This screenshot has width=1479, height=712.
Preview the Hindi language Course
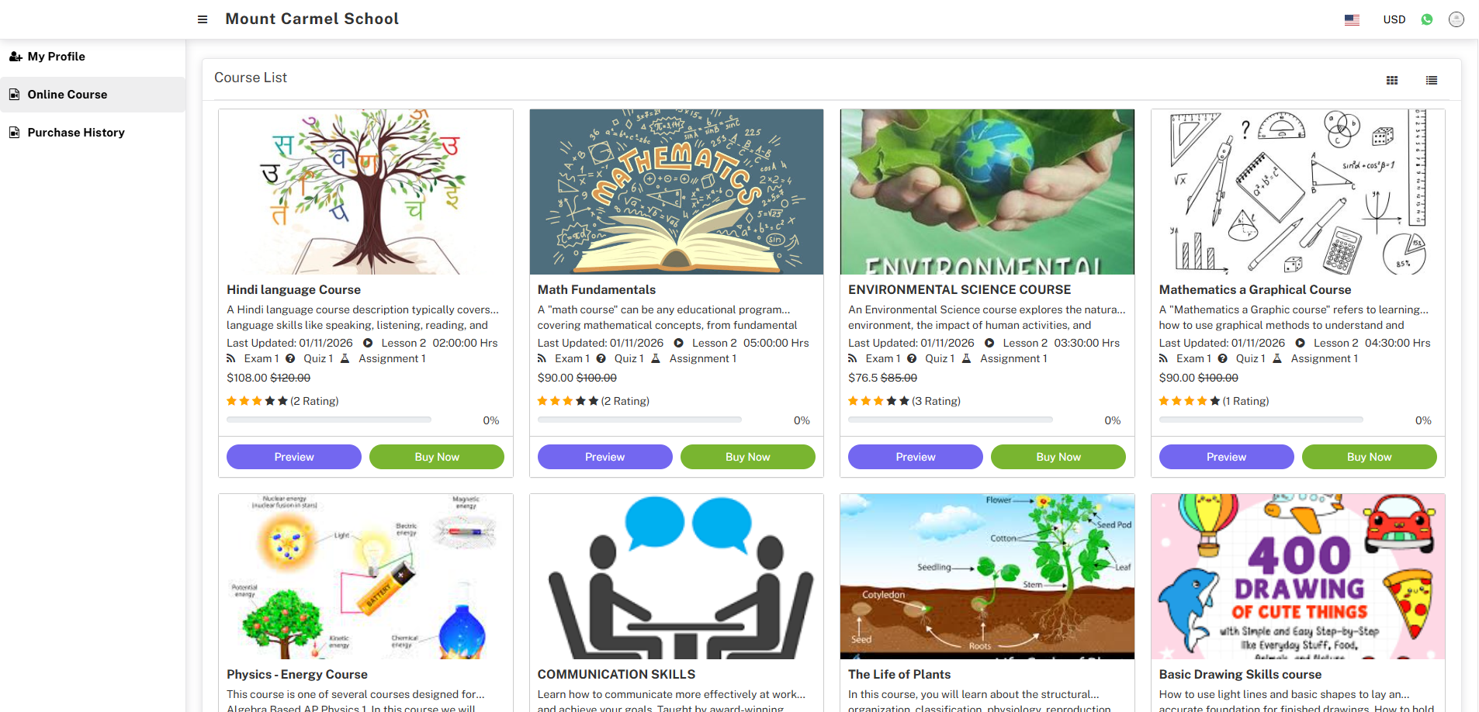(294, 457)
